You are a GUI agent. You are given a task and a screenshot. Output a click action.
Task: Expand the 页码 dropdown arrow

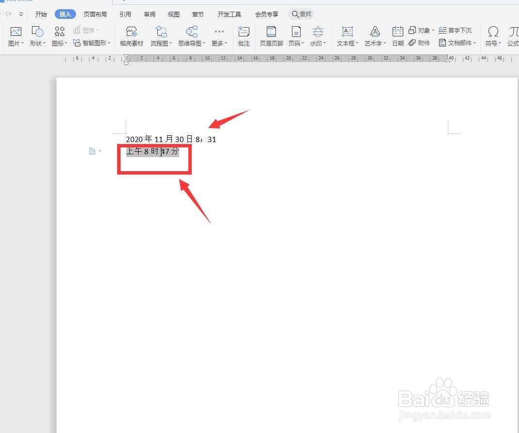pos(303,43)
